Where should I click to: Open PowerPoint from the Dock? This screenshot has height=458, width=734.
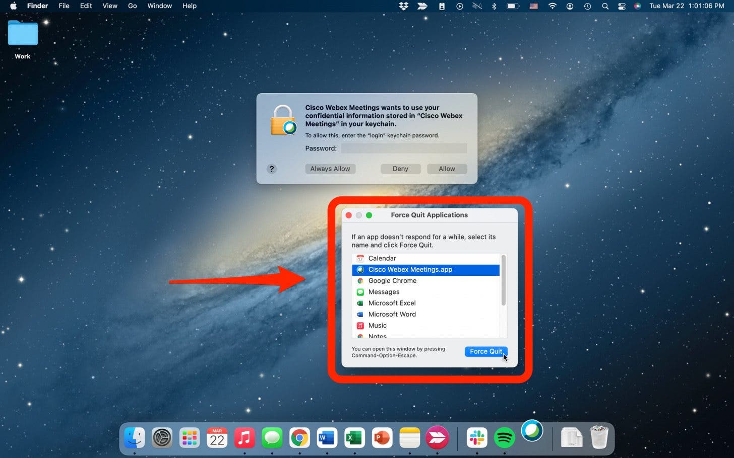(382, 438)
